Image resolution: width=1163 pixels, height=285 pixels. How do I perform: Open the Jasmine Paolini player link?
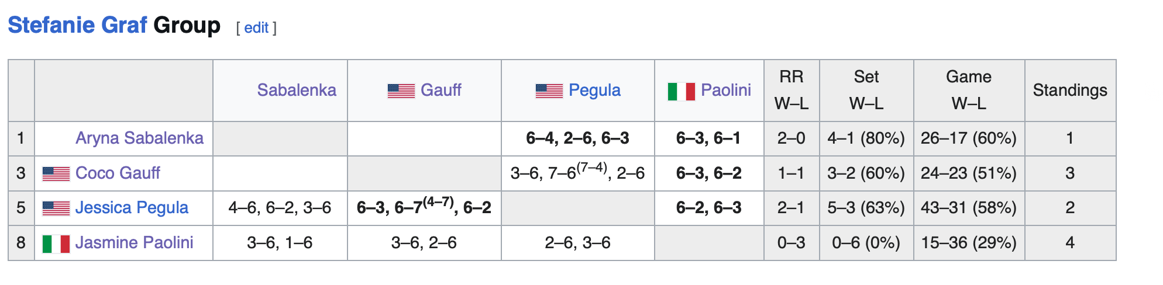(x=134, y=242)
